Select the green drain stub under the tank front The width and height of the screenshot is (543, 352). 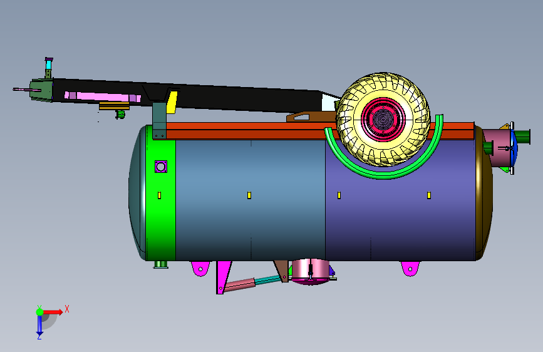tap(161, 264)
